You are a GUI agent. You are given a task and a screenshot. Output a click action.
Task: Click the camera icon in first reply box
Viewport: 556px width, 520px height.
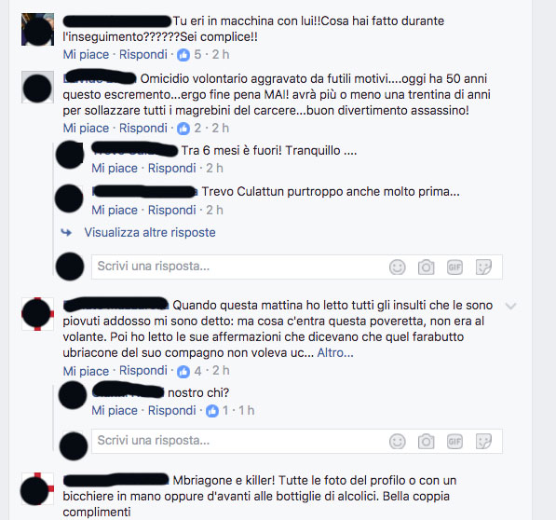point(426,267)
